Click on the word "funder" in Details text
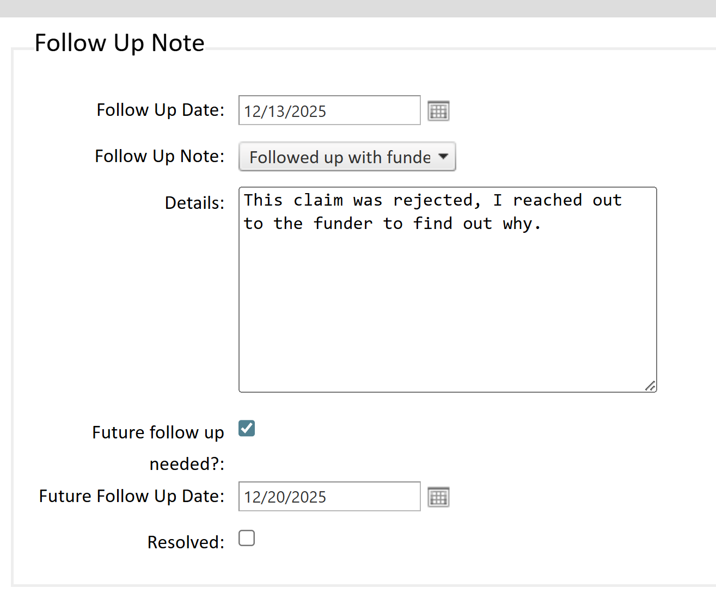716x594 pixels. pos(343,224)
